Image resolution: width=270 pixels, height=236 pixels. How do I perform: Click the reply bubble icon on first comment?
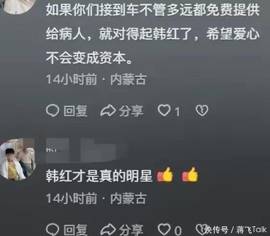point(52,111)
